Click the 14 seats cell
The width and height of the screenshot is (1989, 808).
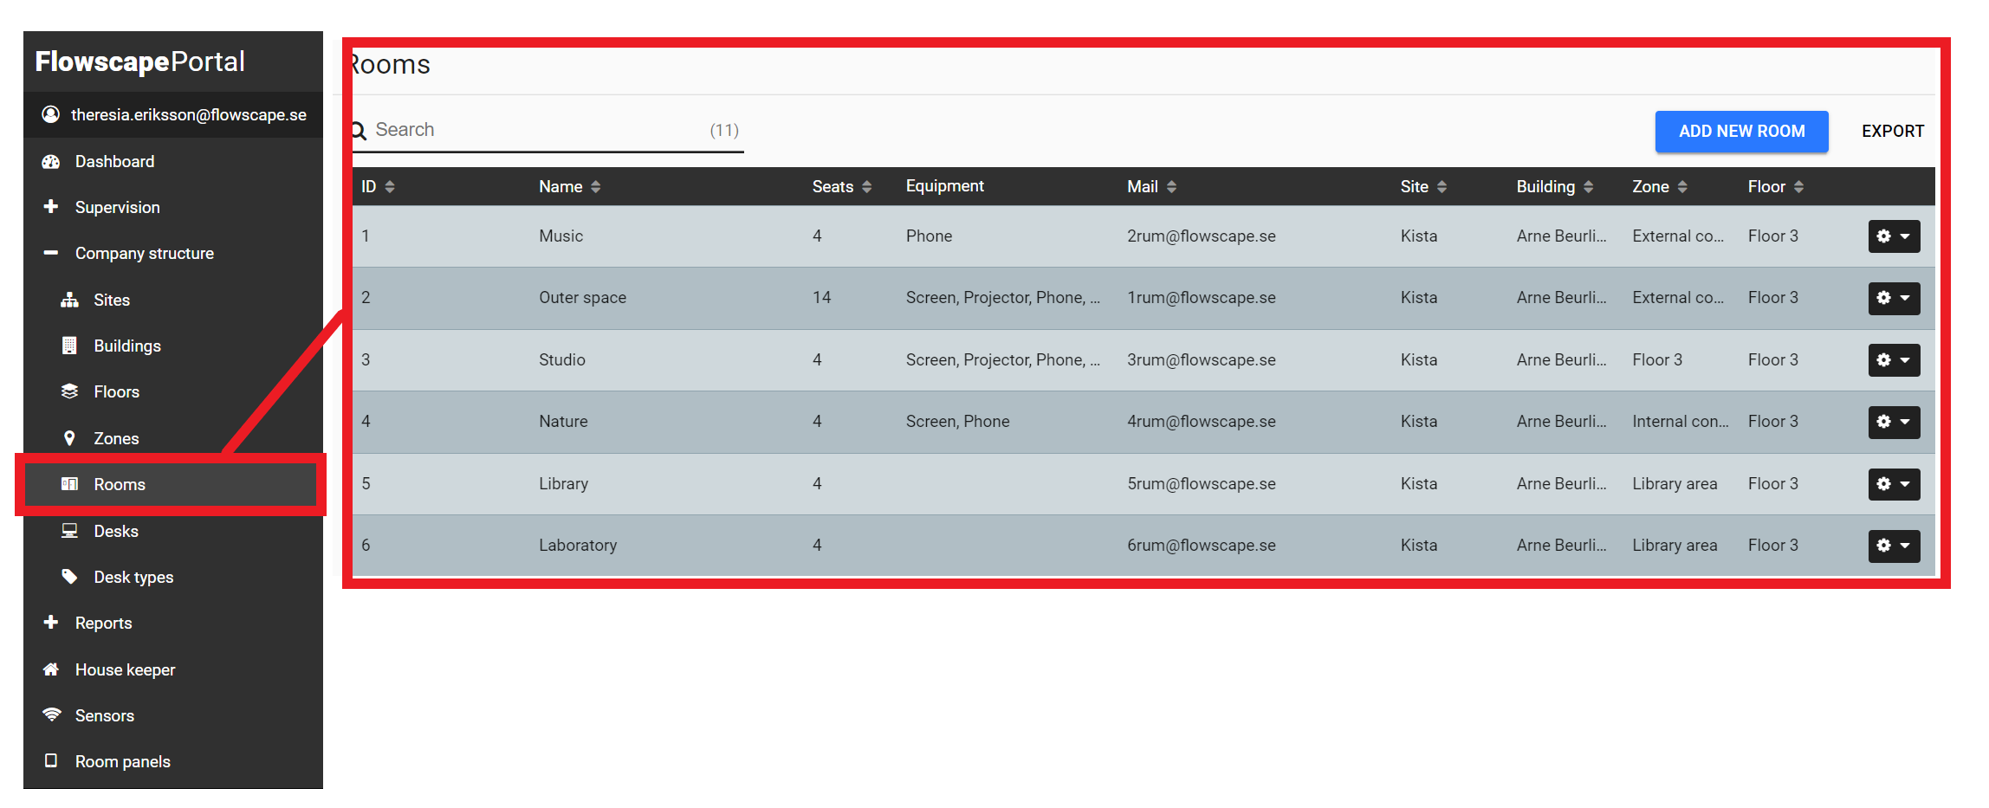tap(821, 298)
